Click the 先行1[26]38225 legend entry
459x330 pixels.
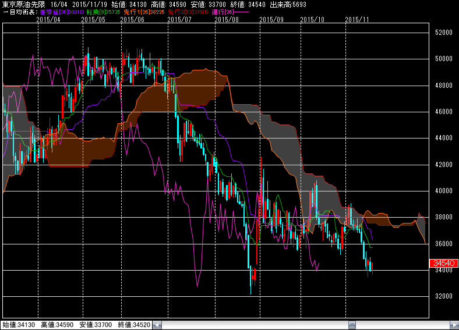[144, 12]
